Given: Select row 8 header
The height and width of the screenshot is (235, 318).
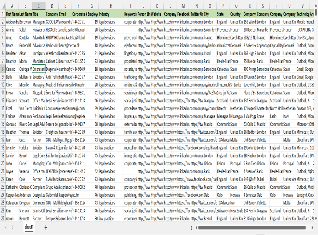Looking at the screenshot, I should click(3, 69).
